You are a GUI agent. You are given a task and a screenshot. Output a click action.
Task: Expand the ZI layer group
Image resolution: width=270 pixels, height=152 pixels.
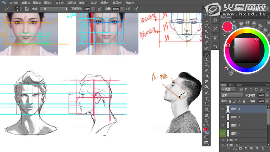227,140
